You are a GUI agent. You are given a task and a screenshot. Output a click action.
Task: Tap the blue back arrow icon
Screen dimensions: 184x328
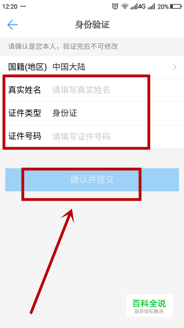12,25
